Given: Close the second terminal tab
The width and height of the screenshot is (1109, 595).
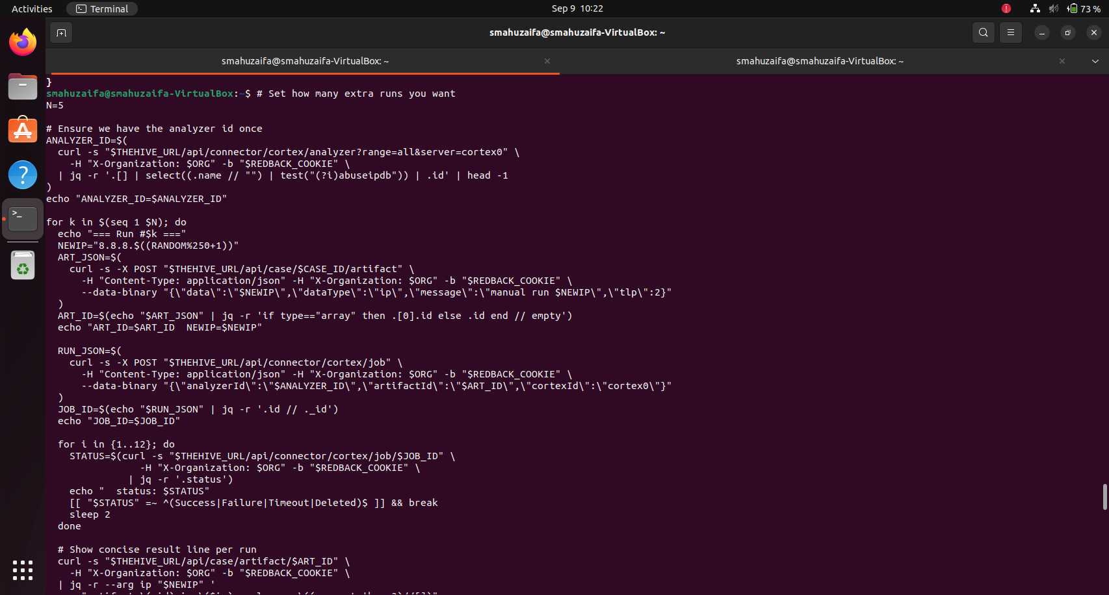Looking at the screenshot, I should click(x=1062, y=61).
